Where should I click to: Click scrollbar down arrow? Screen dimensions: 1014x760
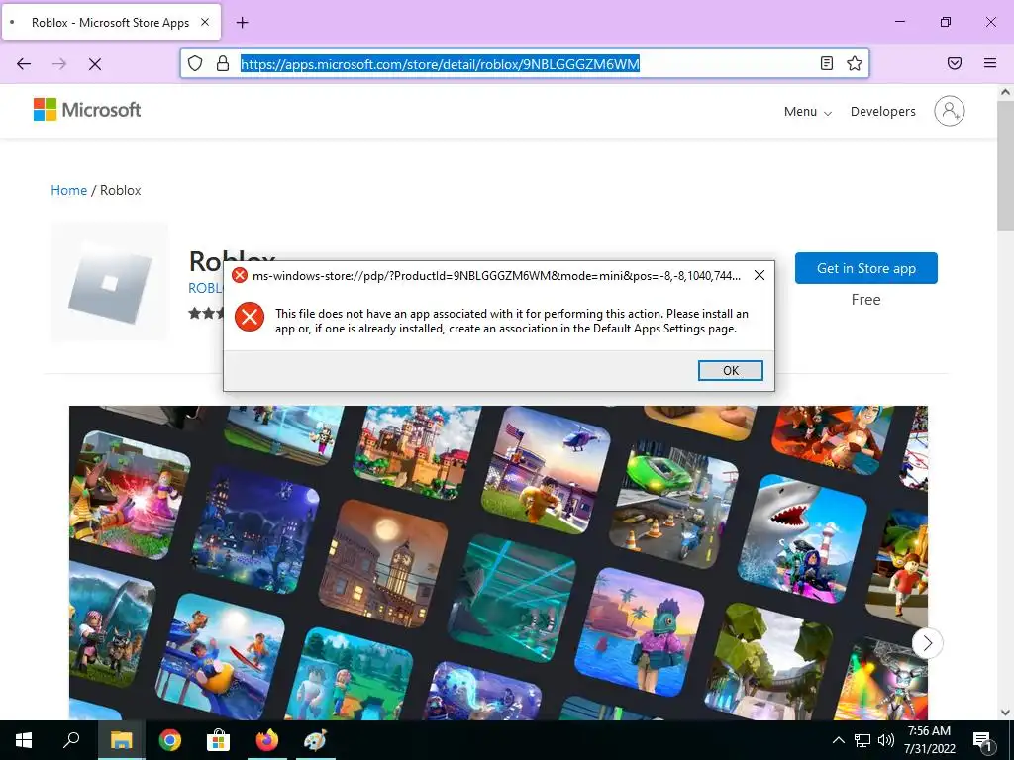pos(1005,712)
